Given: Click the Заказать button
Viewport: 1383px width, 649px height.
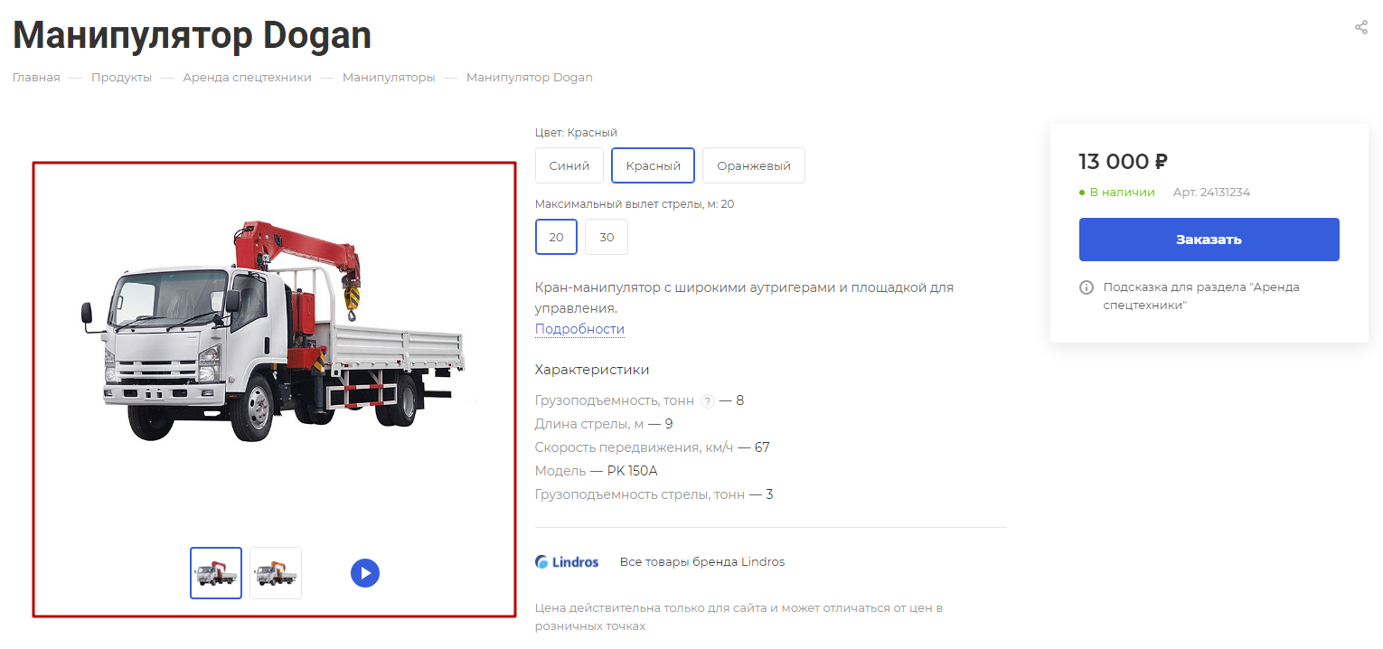Looking at the screenshot, I should 1209,240.
